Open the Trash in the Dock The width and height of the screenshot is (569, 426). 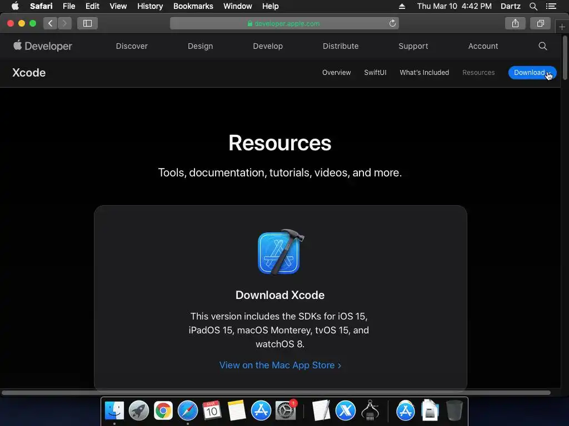pos(454,410)
